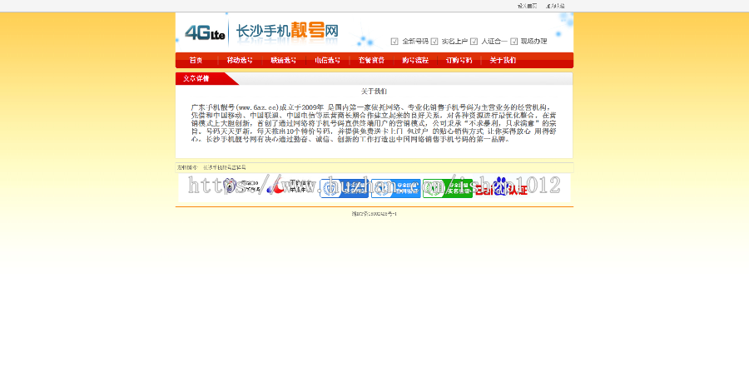Click the checkmark box beside 人证合一
Viewport: 749px width, 367px height.
(474, 42)
